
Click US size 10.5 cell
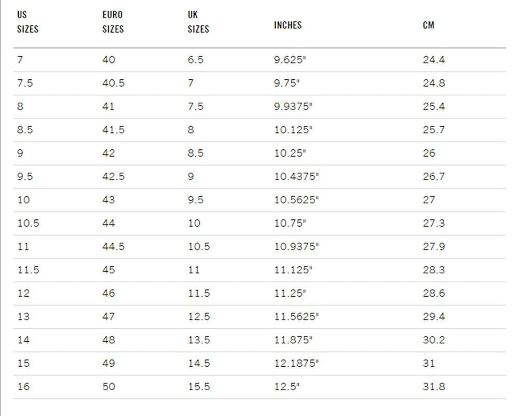click(x=28, y=223)
